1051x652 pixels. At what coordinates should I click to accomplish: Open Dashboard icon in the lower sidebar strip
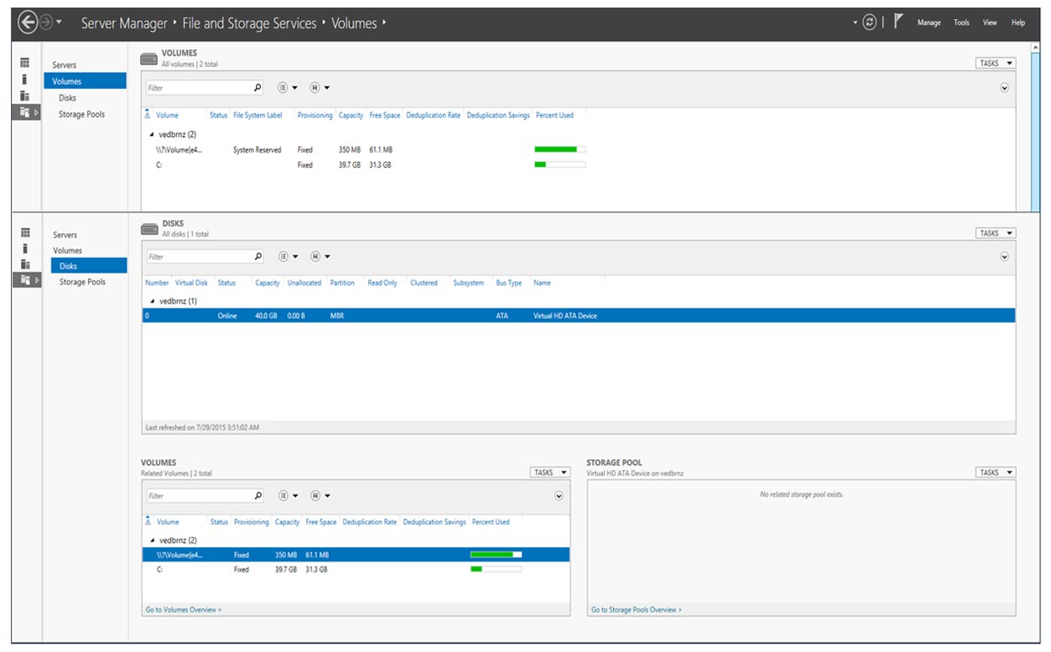pos(25,232)
